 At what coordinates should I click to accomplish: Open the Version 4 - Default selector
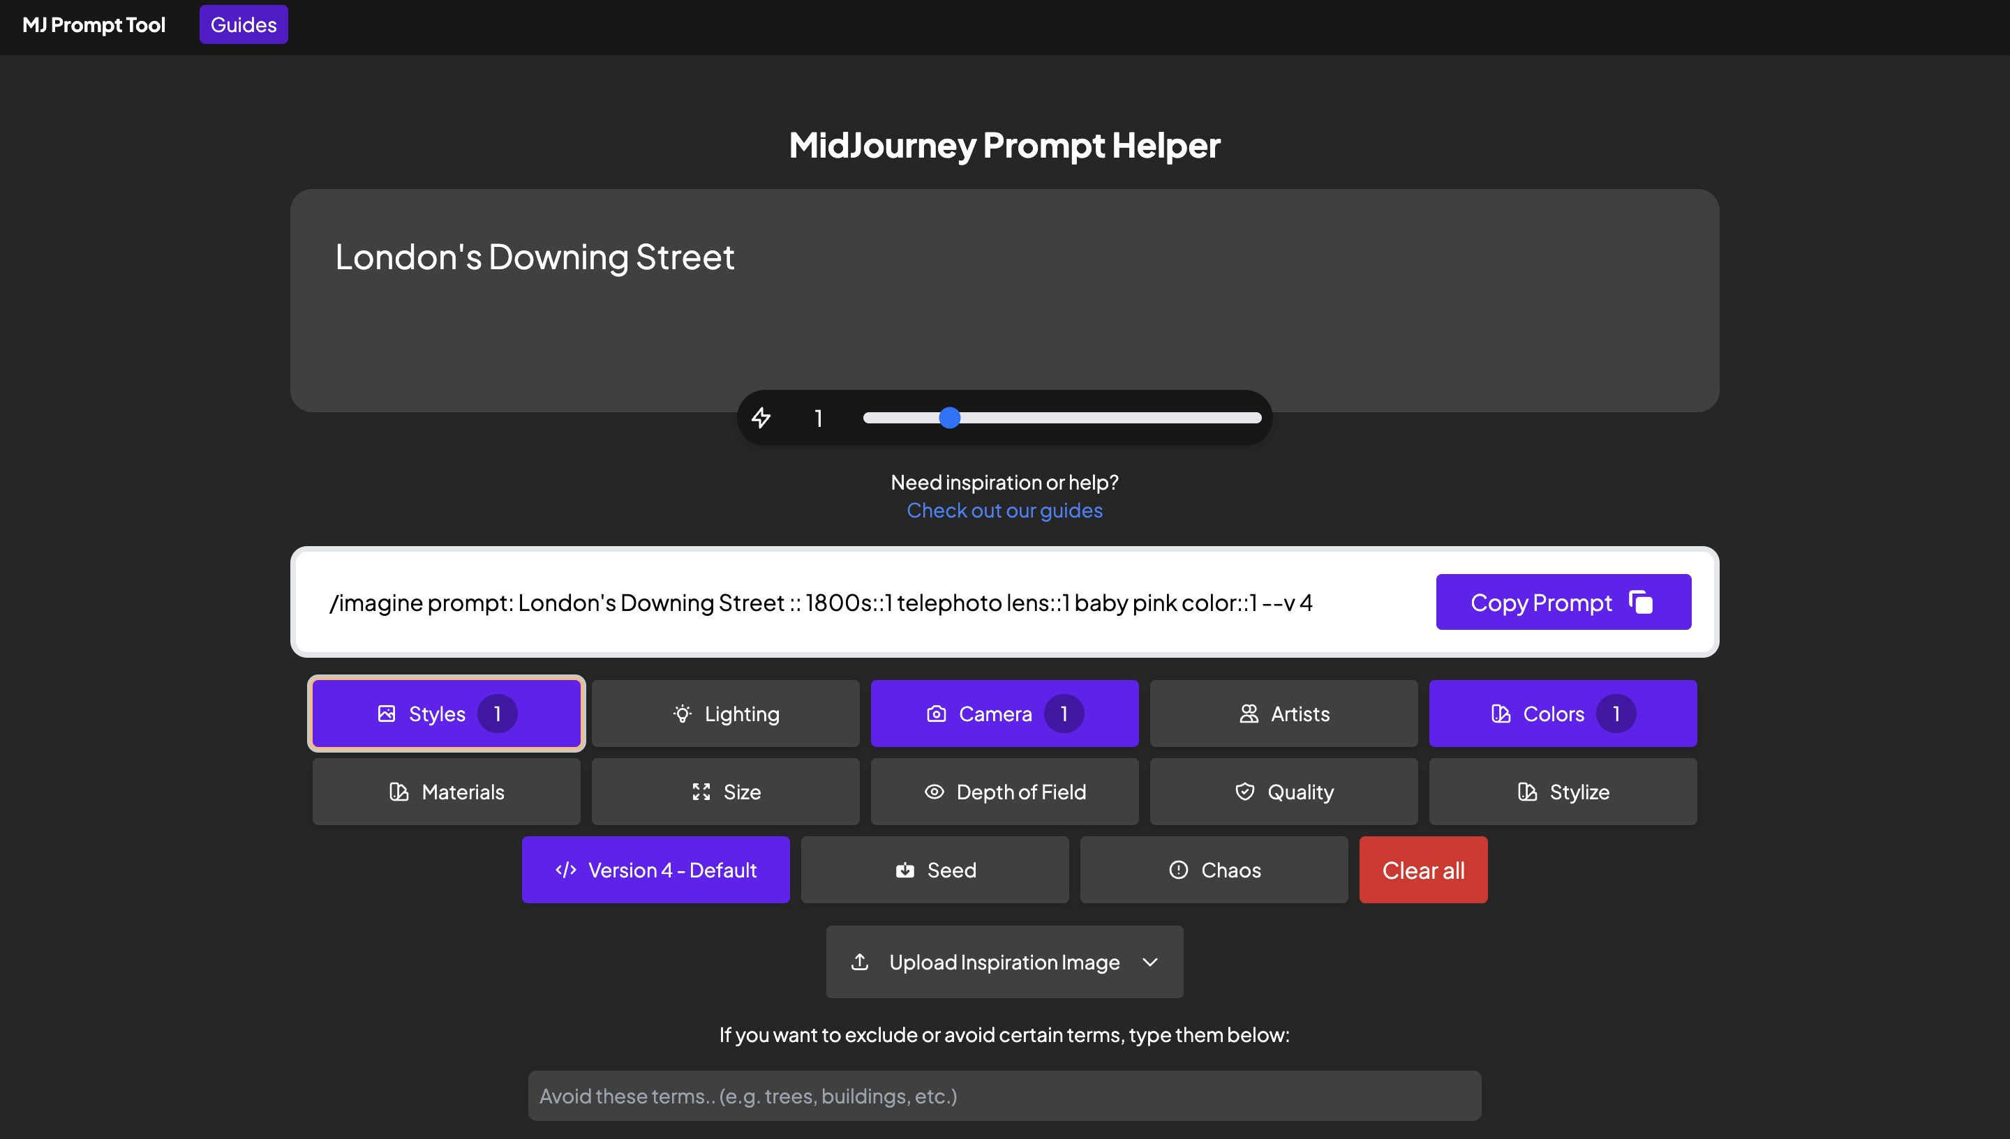tap(656, 869)
